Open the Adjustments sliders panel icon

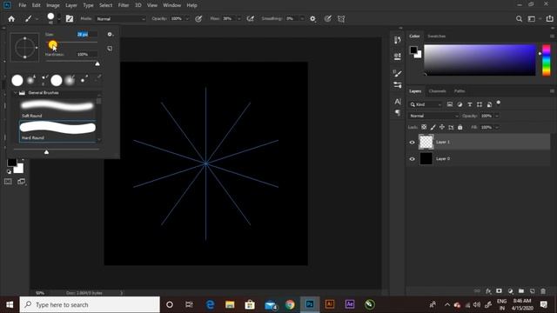[398, 85]
